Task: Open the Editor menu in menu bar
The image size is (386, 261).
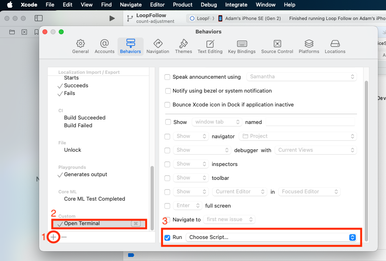Action: [157, 5]
